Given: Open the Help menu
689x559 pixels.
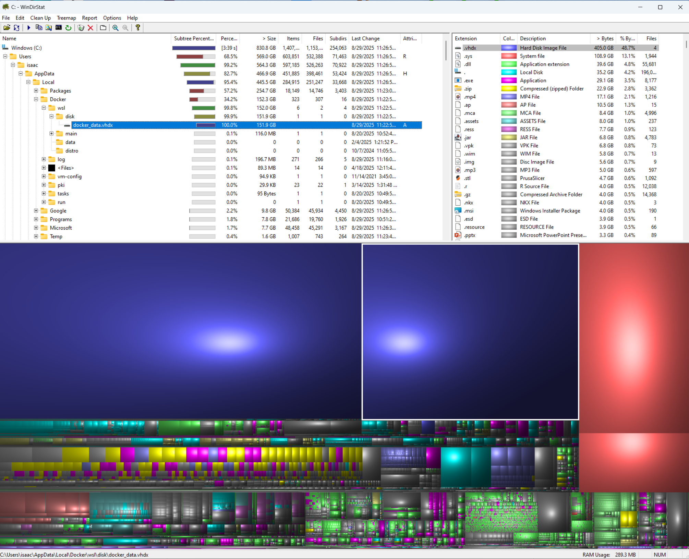Looking at the screenshot, I should (132, 18).
